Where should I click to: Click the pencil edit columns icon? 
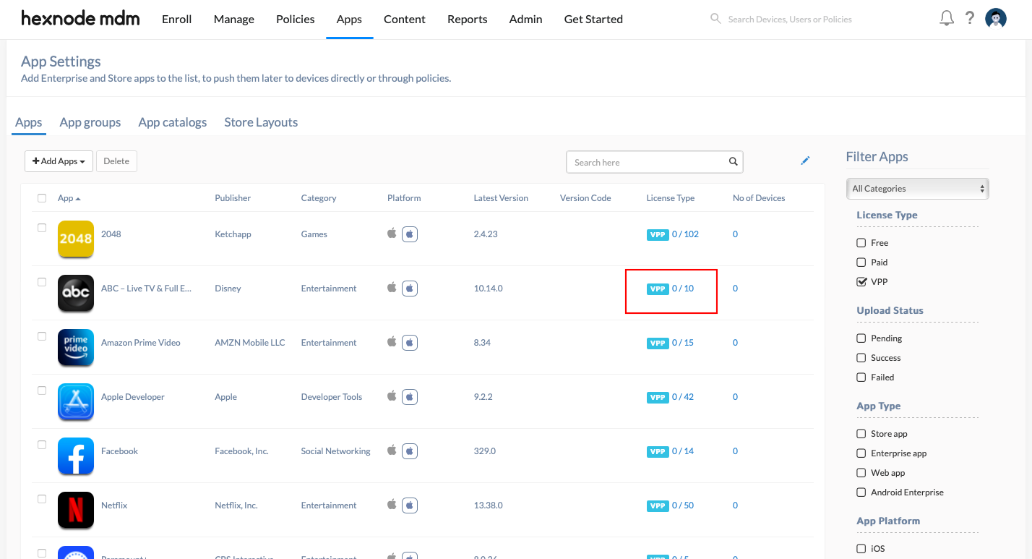tap(805, 161)
